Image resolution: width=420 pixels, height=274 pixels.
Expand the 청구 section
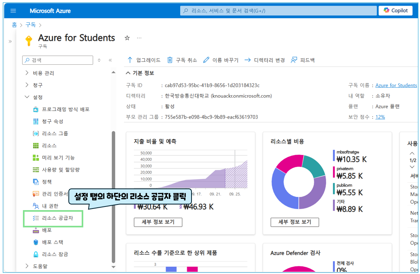click(x=27, y=85)
